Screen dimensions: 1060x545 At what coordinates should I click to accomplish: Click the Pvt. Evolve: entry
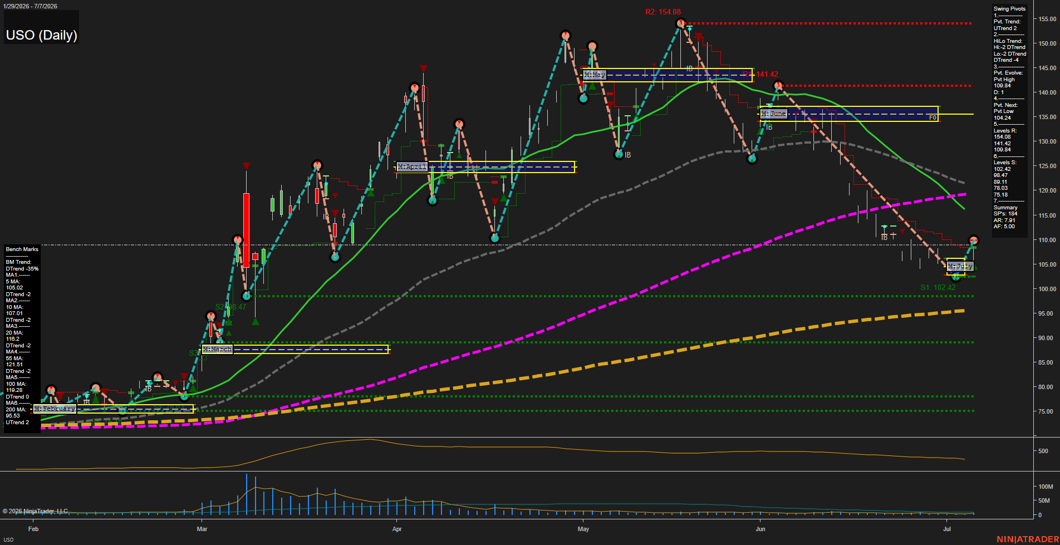[x=1008, y=73]
